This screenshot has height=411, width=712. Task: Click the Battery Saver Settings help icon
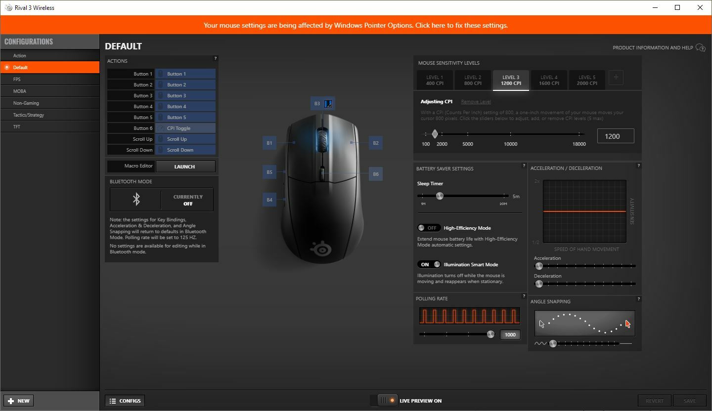click(x=524, y=165)
